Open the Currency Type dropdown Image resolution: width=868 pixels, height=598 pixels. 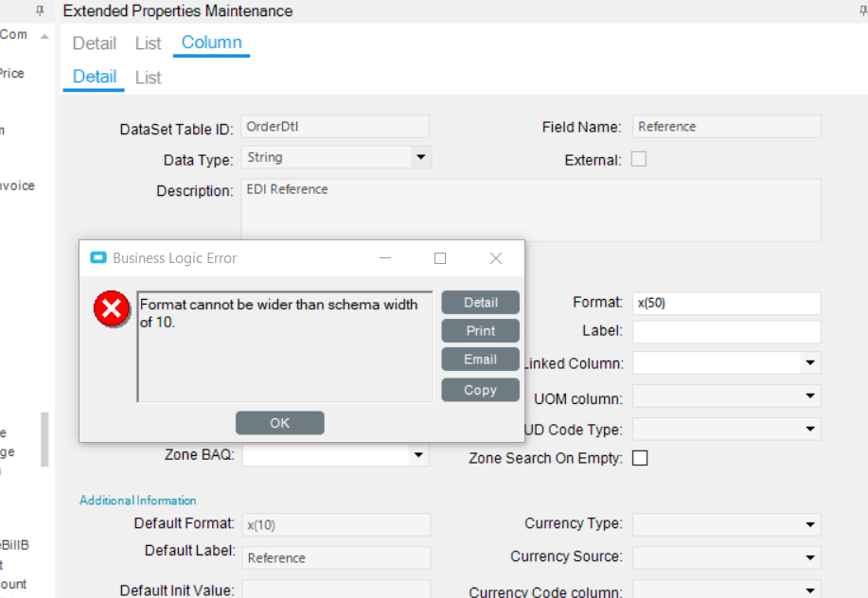(811, 524)
